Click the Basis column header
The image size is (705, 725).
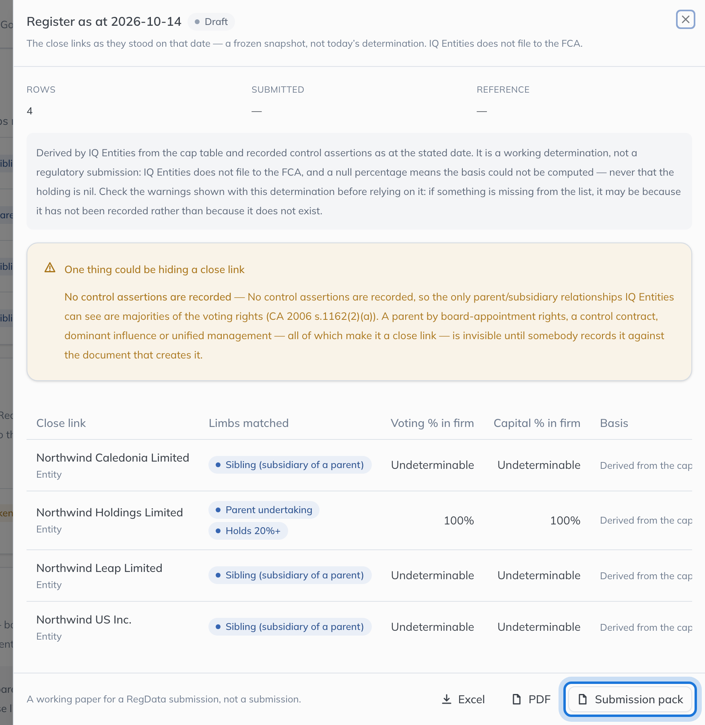click(x=614, y=423)
